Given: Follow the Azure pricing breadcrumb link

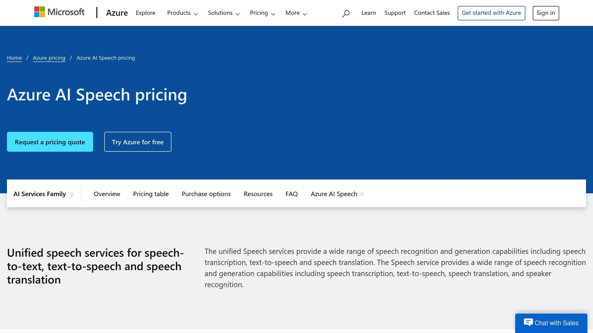Looking at the screenshot, I should pyautogui.click(x=49, y=58).
